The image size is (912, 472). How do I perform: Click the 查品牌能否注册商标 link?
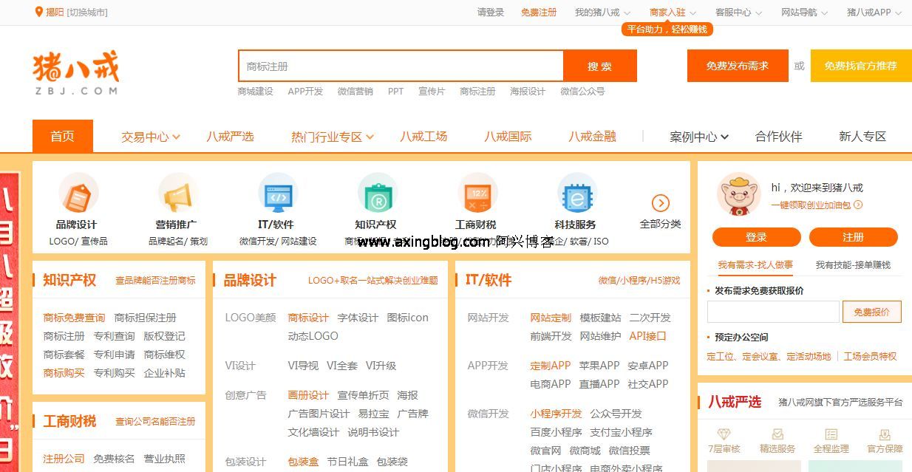pyautogui.click(x=155, y=281)
